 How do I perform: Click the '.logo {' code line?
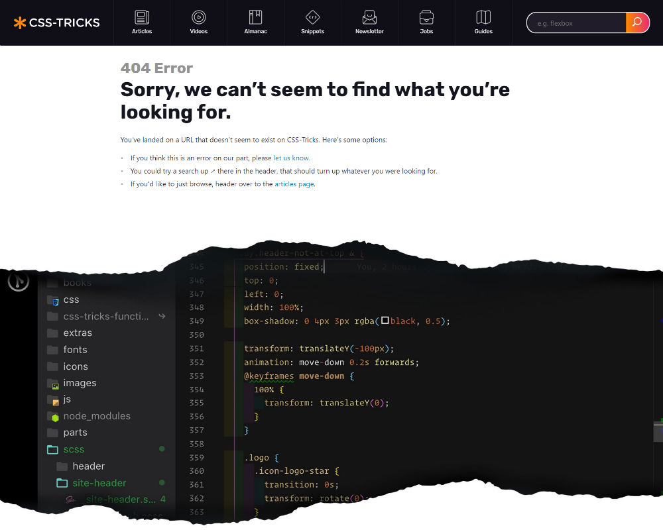point(261,457)
